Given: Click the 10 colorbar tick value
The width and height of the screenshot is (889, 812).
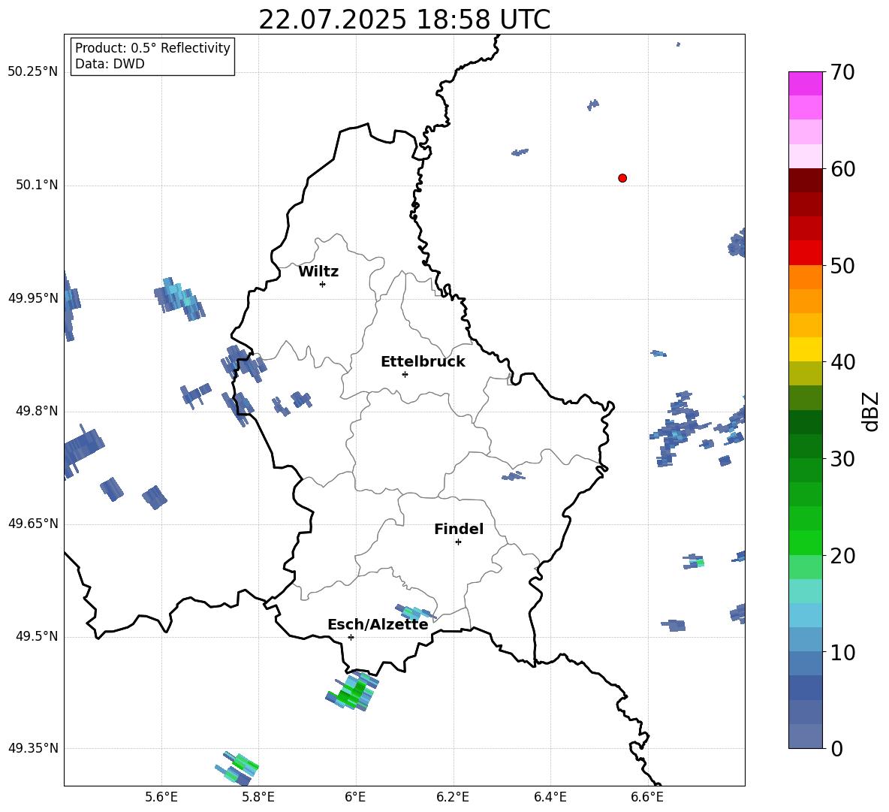Looking at the screenshot, I should click(842, 652).
